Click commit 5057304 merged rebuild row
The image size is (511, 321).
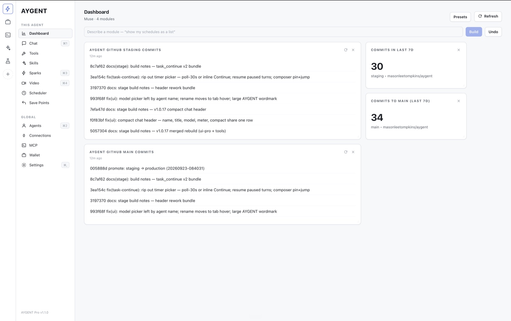(x=223, y=131)
